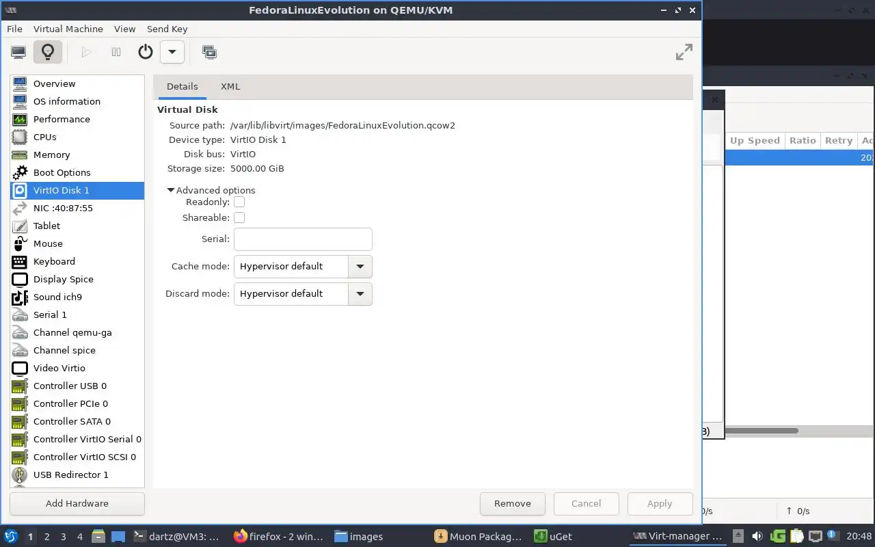The image size is (875, 547).
Task: Click the 20:48 clock
Action: coord(859,537)
